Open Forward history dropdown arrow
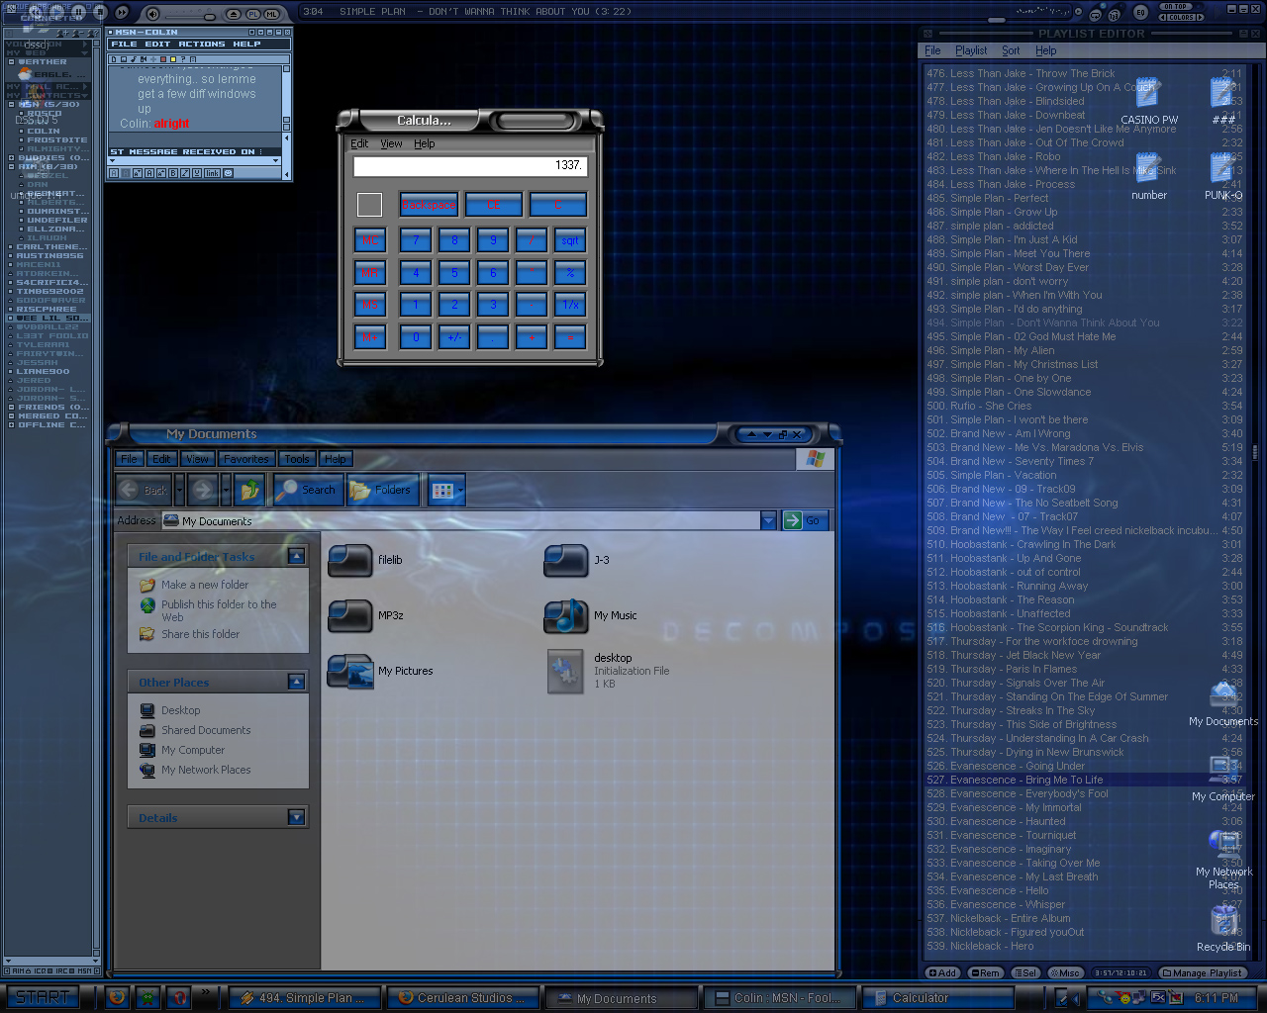 point(226,490)
